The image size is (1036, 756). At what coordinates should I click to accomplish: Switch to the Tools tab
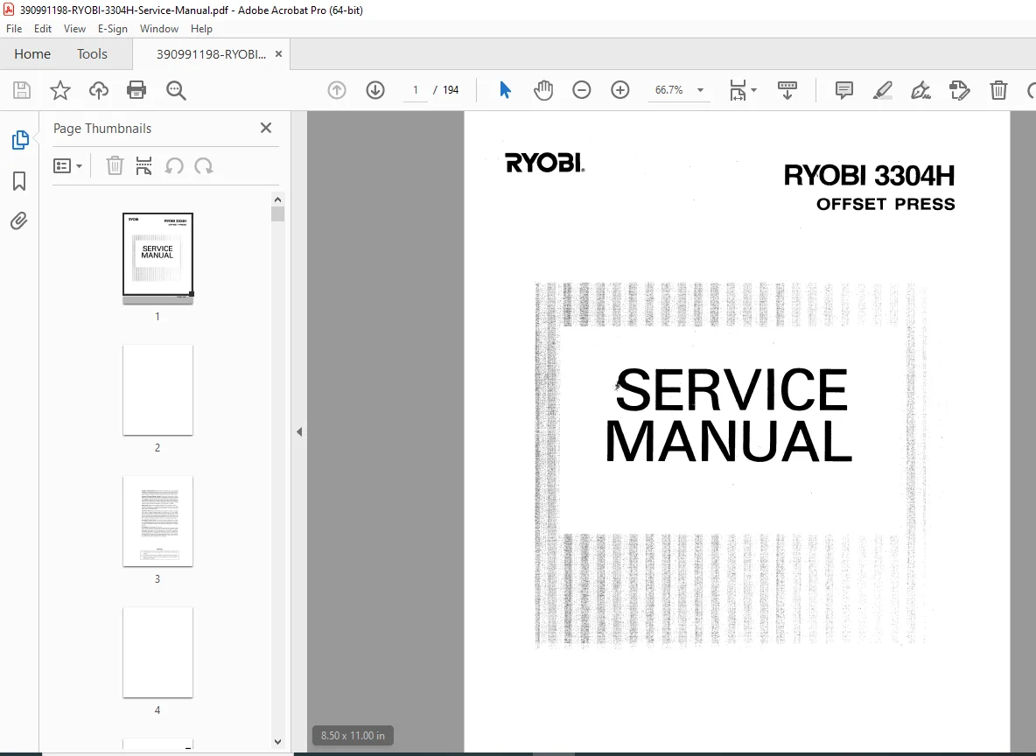coord(92,54)
